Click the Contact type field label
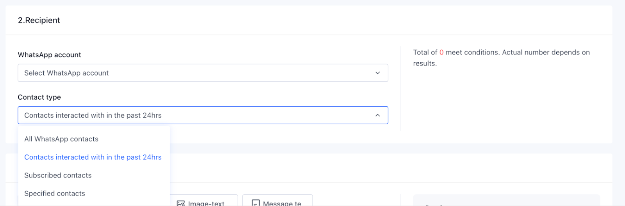The image size is (625, 206). [x=39, y=97]
